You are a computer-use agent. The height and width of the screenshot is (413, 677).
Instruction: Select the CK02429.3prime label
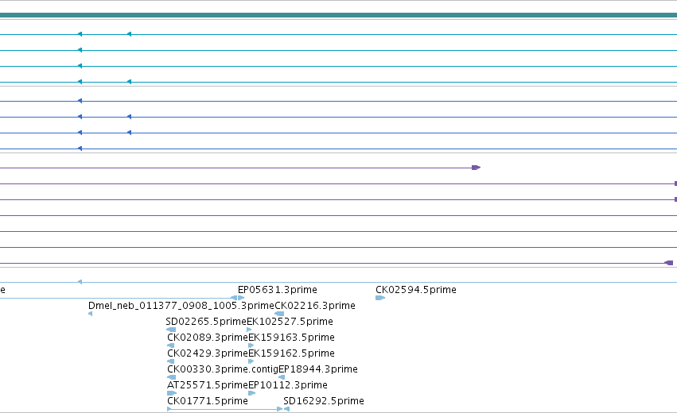pos(208,353)
